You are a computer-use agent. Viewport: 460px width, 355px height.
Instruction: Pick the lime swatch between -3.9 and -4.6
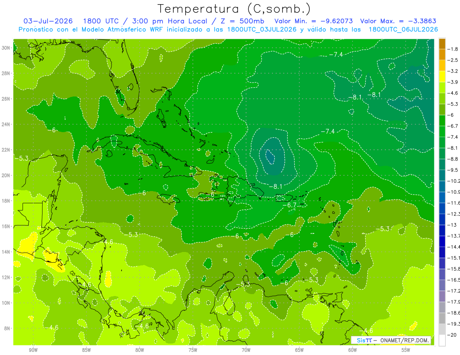(x=442, y=88)
